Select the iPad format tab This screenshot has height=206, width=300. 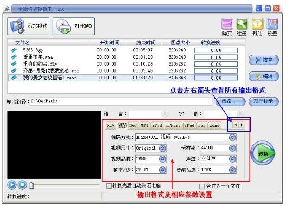tap(190, 125)
